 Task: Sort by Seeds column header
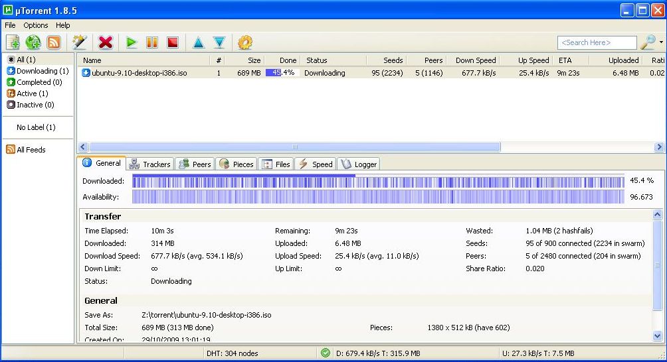386,60
